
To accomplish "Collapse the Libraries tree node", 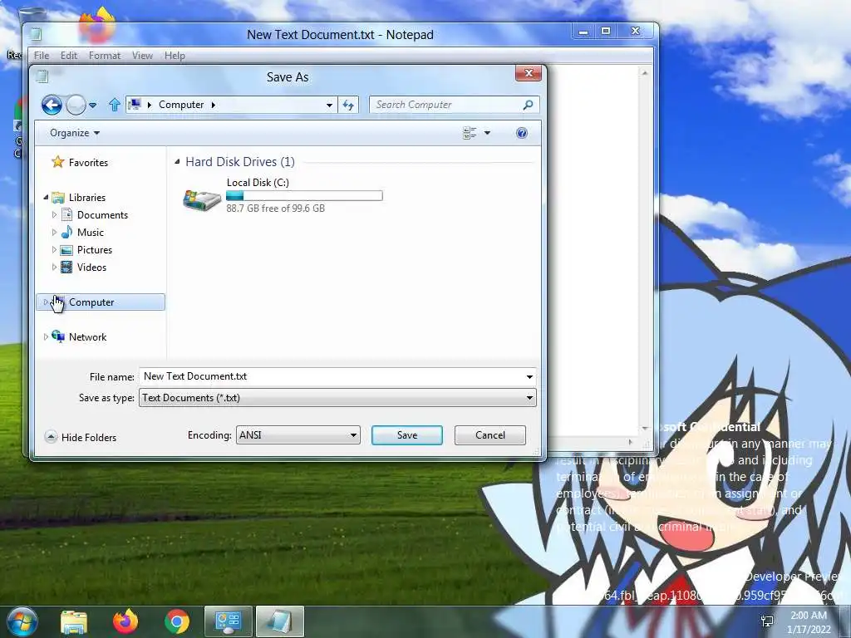I will pyautogui.click(x=47, y=198).
